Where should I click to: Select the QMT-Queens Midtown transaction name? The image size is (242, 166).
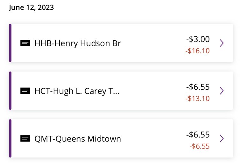click(x=78, y=139)
